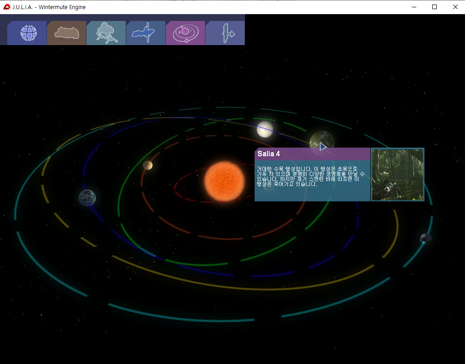Open the Mobot robot icon
The image size is (465, 364).
coord(106,33)
